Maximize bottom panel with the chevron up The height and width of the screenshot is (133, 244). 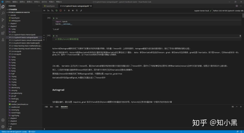click(237, 107)
